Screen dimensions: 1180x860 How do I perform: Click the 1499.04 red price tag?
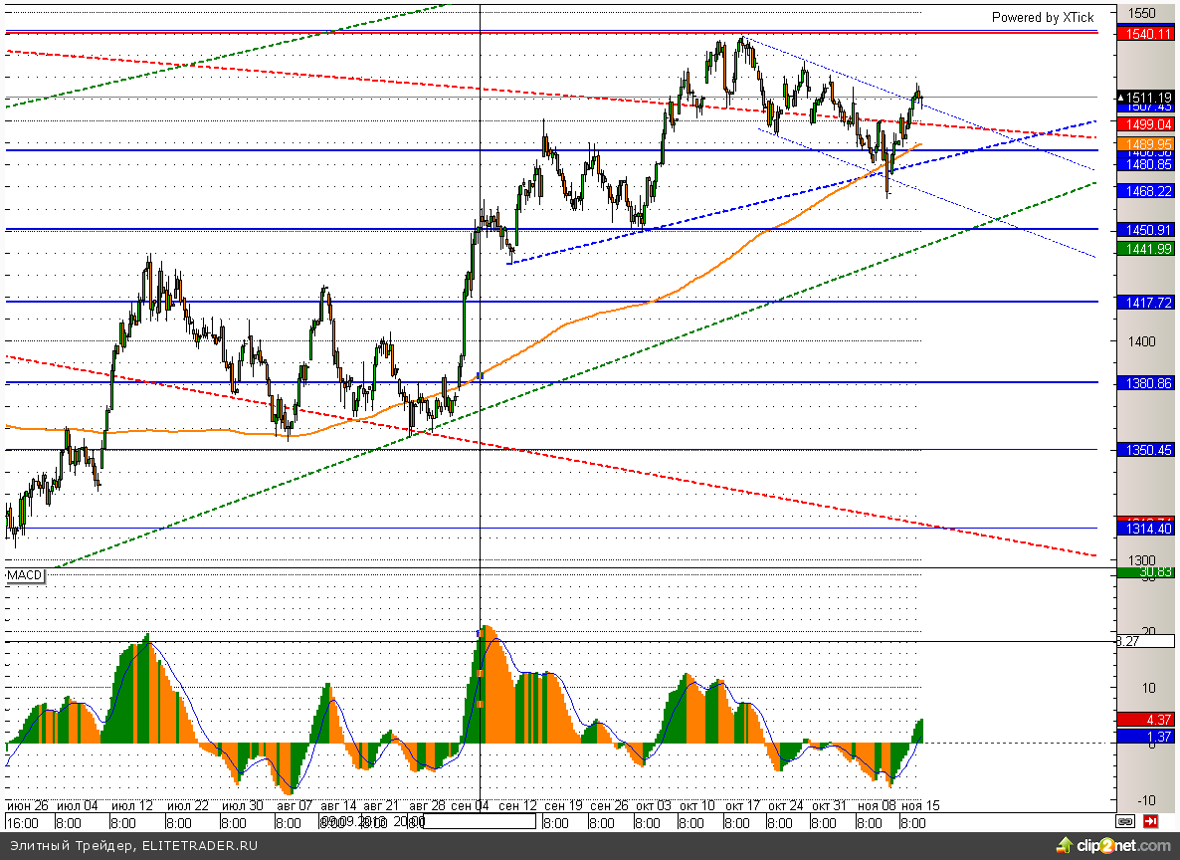(x=1147, y=123)
